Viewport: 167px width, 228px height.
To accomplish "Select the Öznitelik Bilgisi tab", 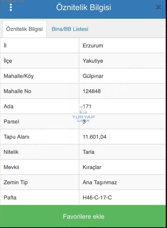I will (x=24, y=29).
